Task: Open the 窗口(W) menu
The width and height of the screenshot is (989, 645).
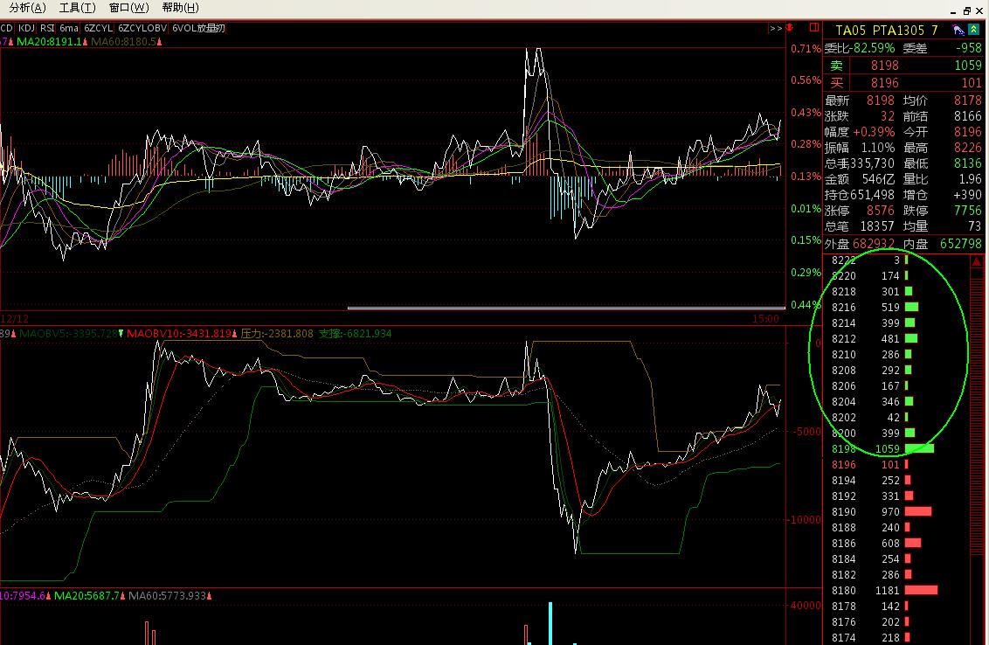Action: pos(128,8)
